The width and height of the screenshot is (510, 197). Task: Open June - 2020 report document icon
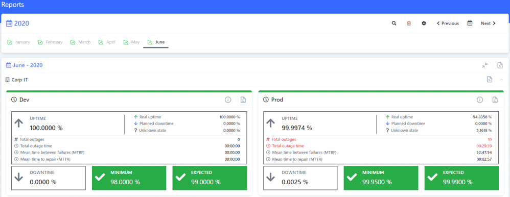click(x=500, y=65)
